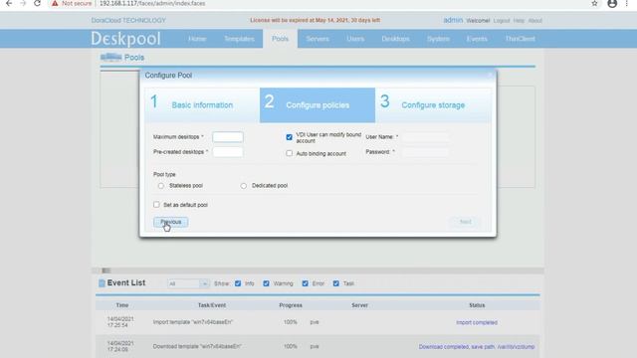Open the System menu tab

point(438,39)
